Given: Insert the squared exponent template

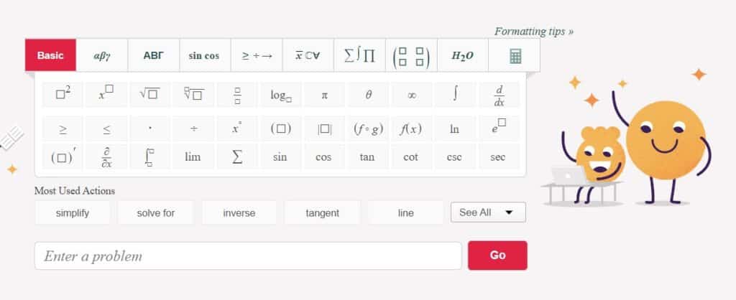Looking at the screenshot, I should pyautogui.click(x=63, y=95).
